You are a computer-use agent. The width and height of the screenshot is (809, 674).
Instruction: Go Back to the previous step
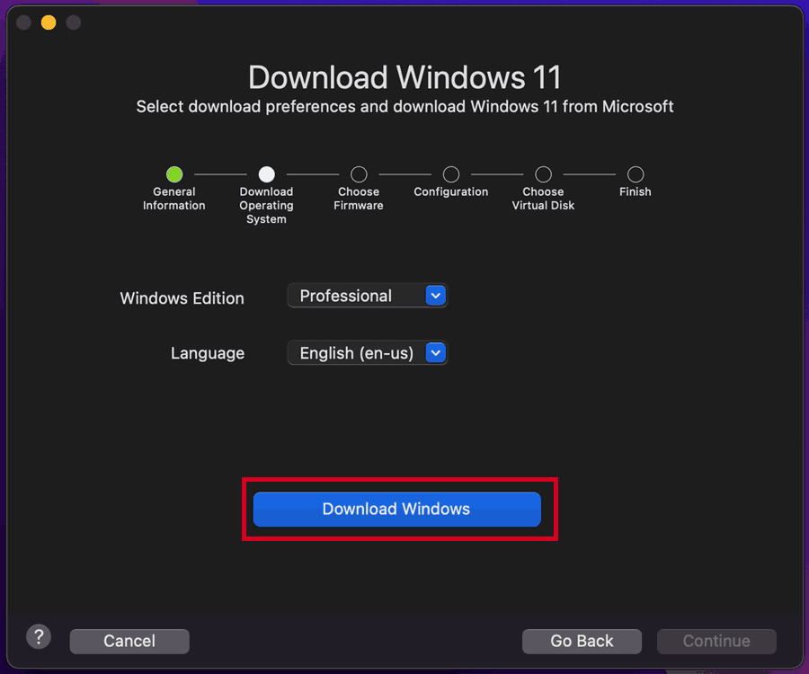582,641
